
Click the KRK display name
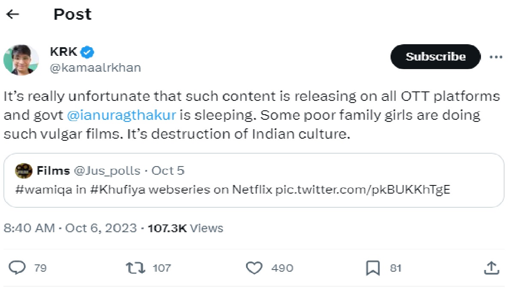pos(63,52)
